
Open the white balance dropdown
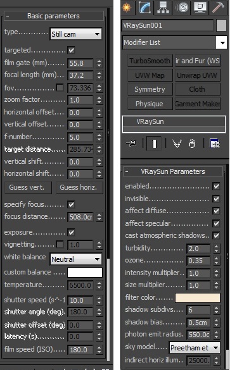point(75,259)
